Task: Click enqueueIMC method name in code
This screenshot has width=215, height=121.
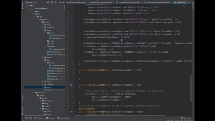Action: click(98, 70)
